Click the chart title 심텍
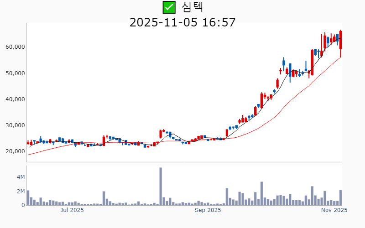The image size is (365, 228). pyautogui.click(x=192, y=7)
